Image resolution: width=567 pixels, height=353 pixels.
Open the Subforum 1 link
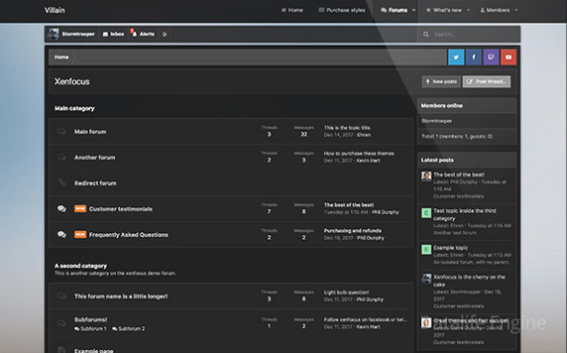(90, 329)
